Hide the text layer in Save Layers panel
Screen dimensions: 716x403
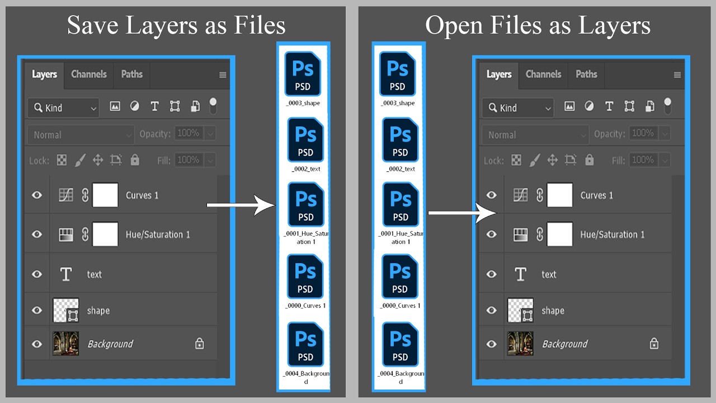(37, 274)
